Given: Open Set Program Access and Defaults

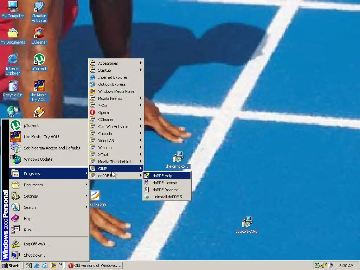Looking at the screenshot, I should (x=49, y=148).
